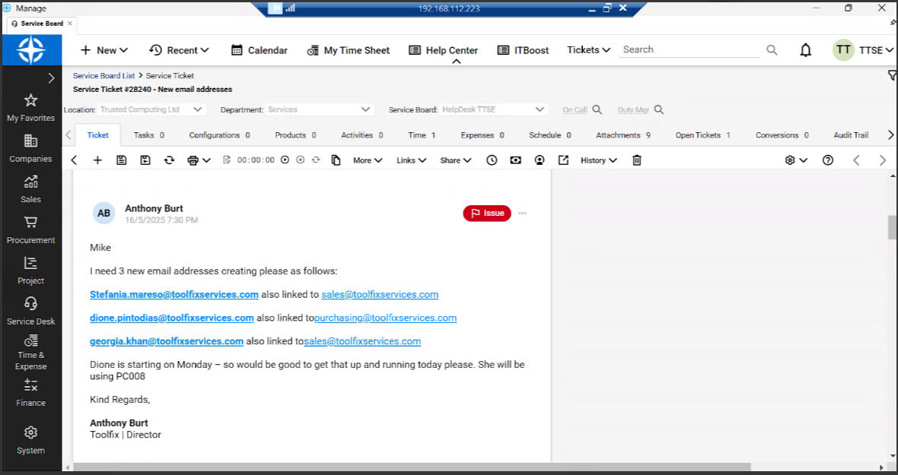Image resolution: width=898 pixels, height=475 pixels.
Task: Open the gear settings dropdown in toolbar
Action: click(796, 160)
